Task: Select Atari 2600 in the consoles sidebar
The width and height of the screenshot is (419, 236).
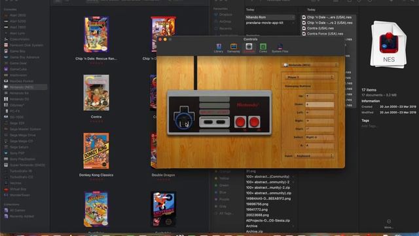Action: point(18,16)
